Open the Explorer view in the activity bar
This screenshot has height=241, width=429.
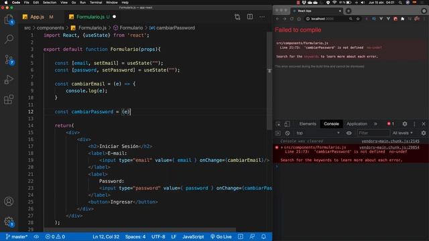9,19
